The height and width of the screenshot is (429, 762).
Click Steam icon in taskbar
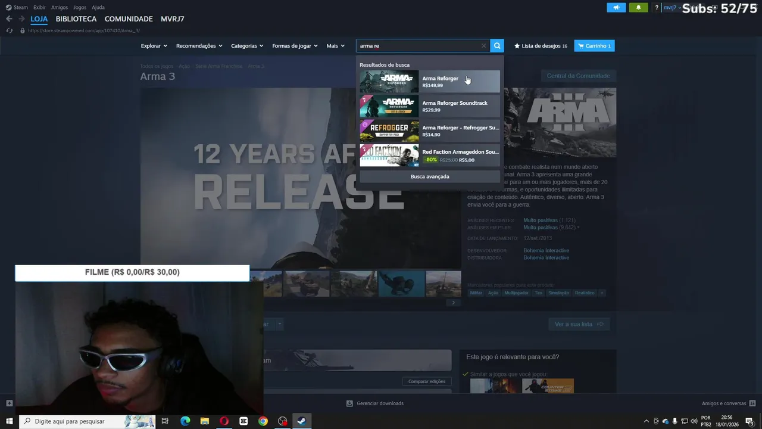(x=302, y=421)
